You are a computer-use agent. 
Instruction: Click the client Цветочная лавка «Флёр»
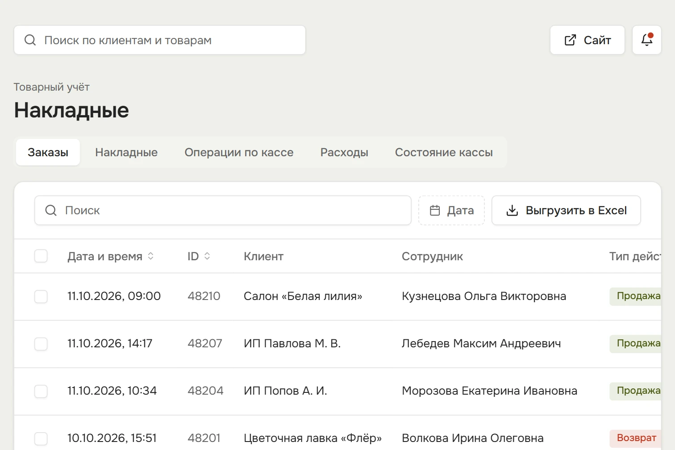coord(312,438)
